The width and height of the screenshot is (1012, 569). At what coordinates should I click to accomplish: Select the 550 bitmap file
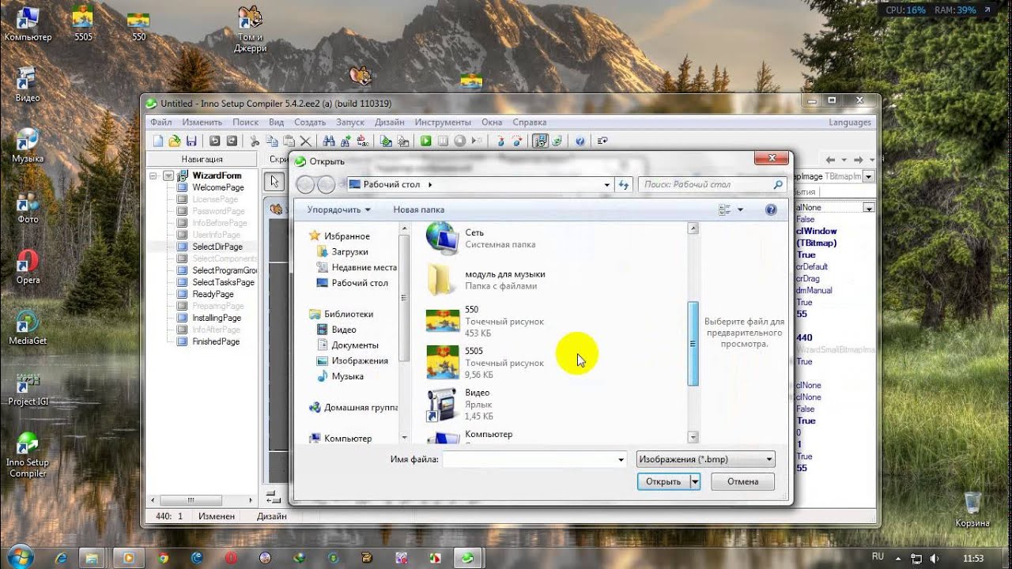click(485, 322)
